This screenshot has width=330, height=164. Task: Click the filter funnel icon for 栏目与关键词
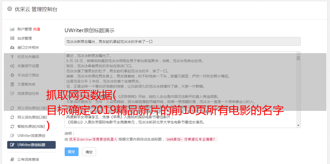(12, 57)
